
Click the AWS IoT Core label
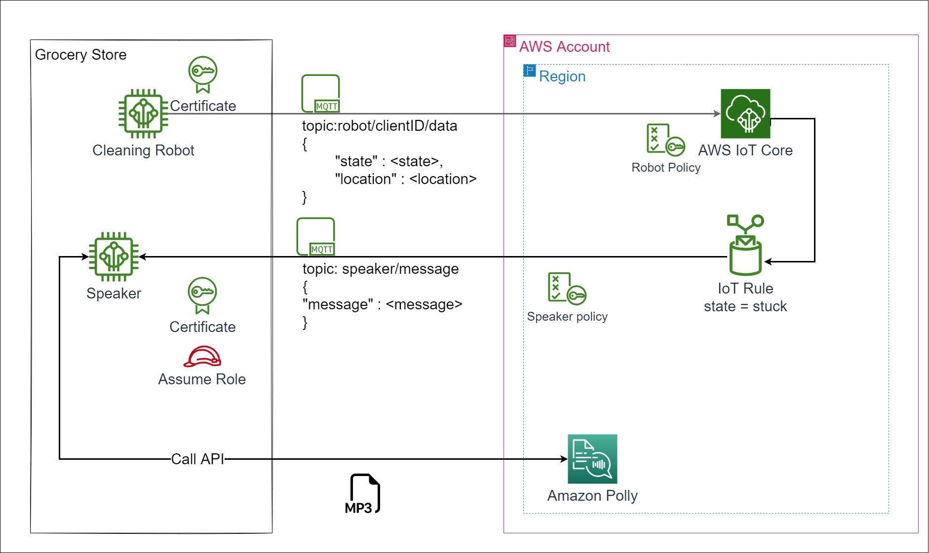coord(745,150)
